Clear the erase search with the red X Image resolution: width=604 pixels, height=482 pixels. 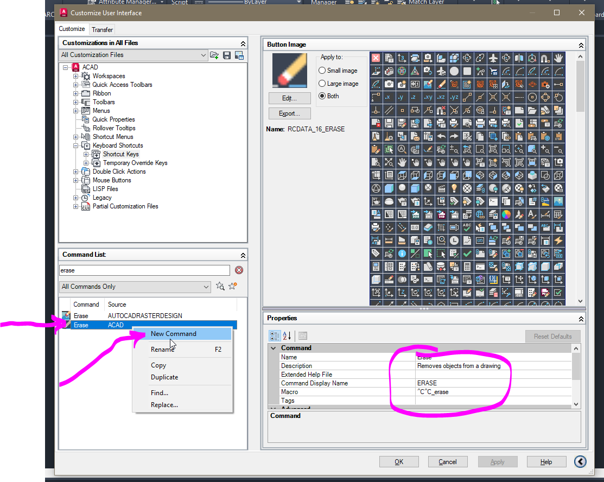[x=239, y=270]
